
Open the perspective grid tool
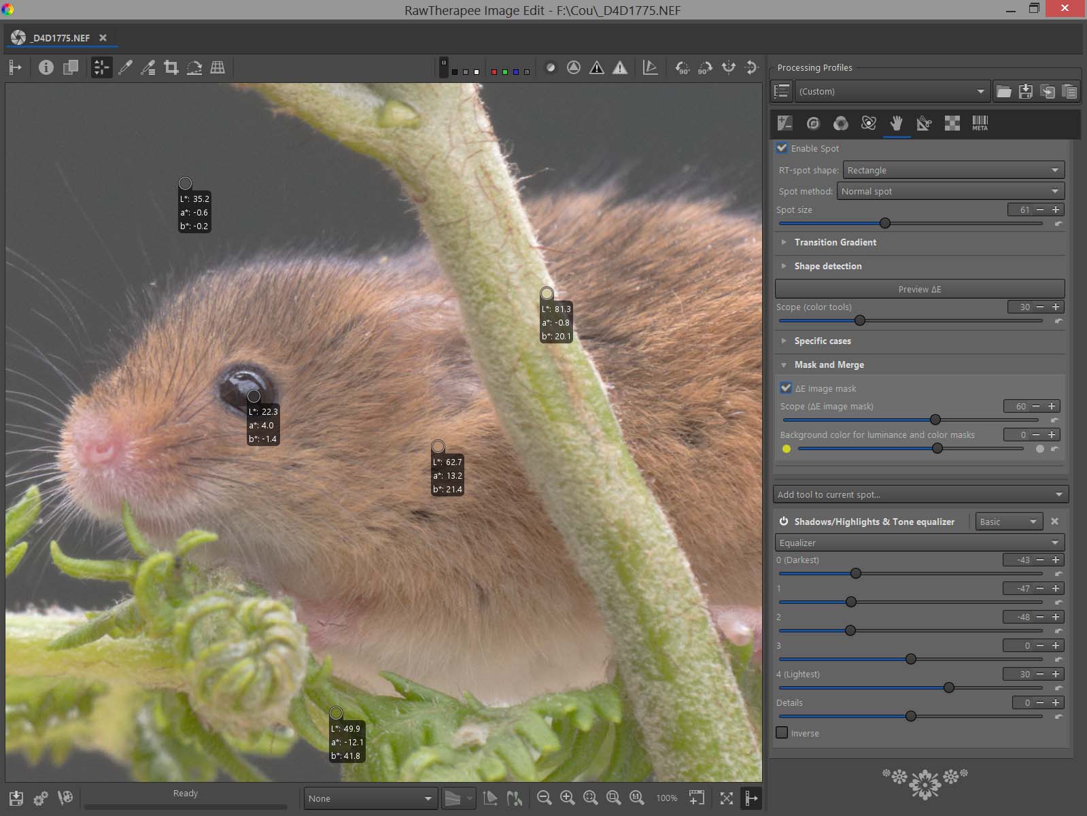click(x=218, y=67)
